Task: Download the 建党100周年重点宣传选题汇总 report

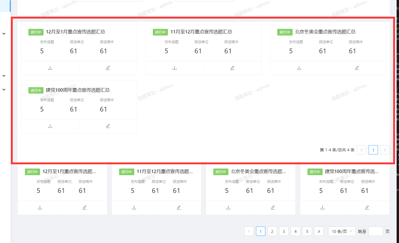Action: pyautogui.click(x=50, y=126)
